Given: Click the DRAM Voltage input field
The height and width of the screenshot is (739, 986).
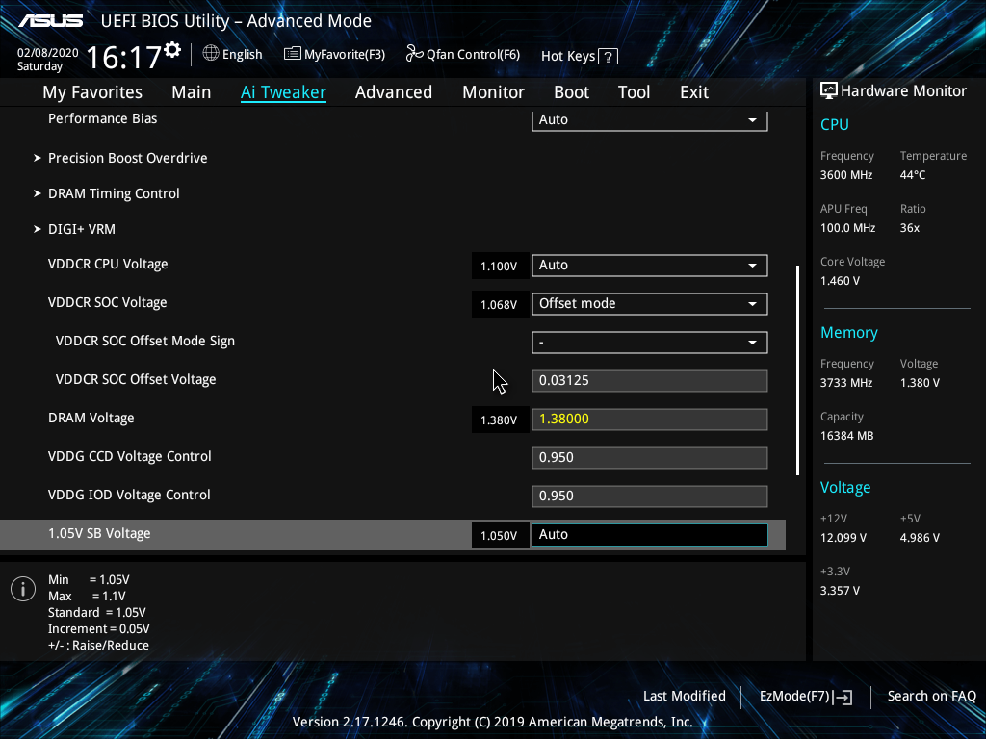Looking at the screenshot, I should coord(650,420).
